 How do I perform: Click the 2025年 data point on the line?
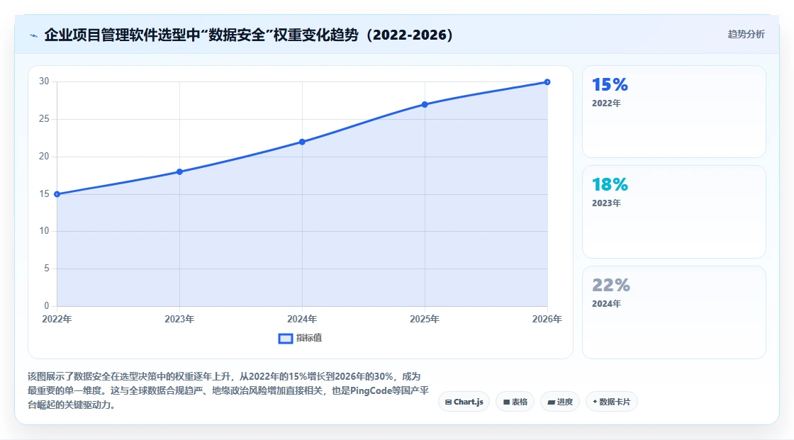point(425,104)
